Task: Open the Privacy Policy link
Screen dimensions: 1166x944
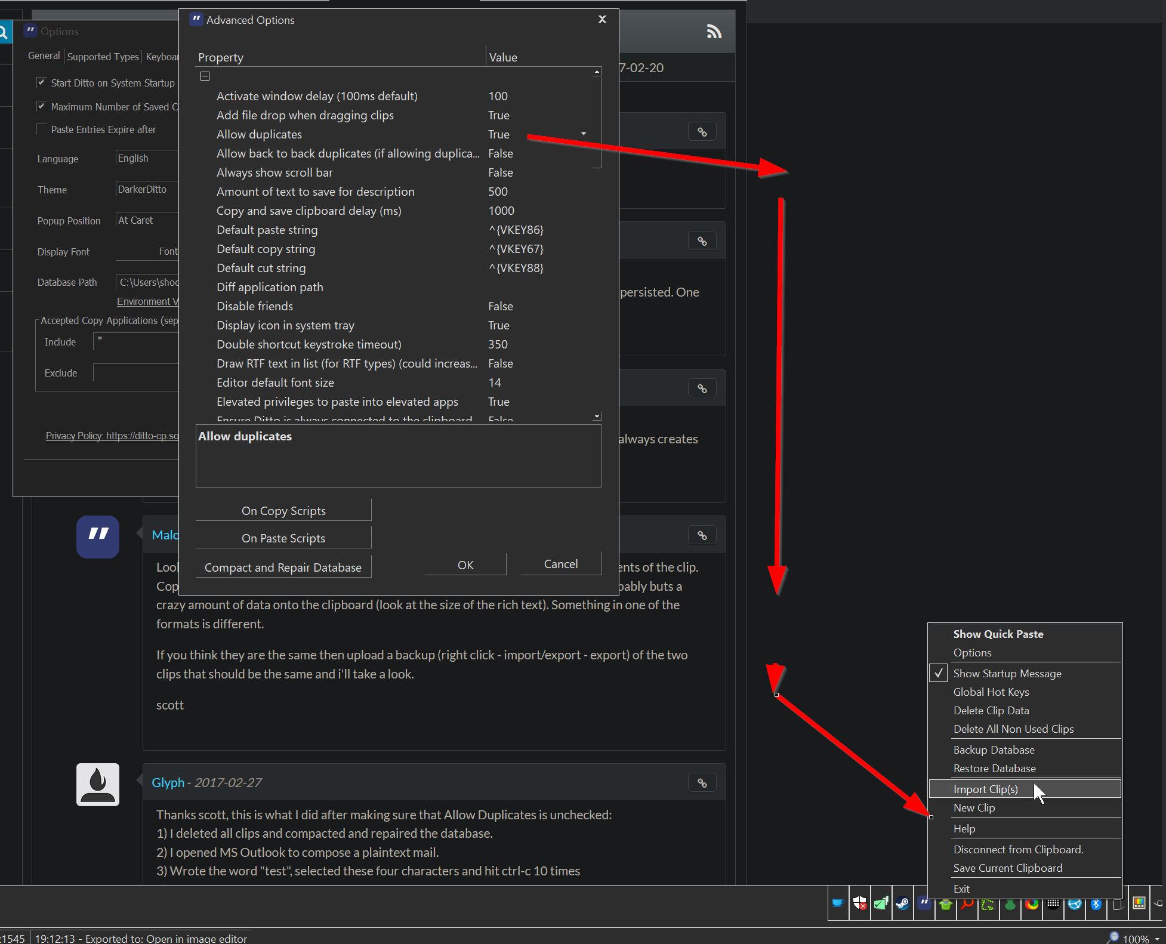Action: 112,436
